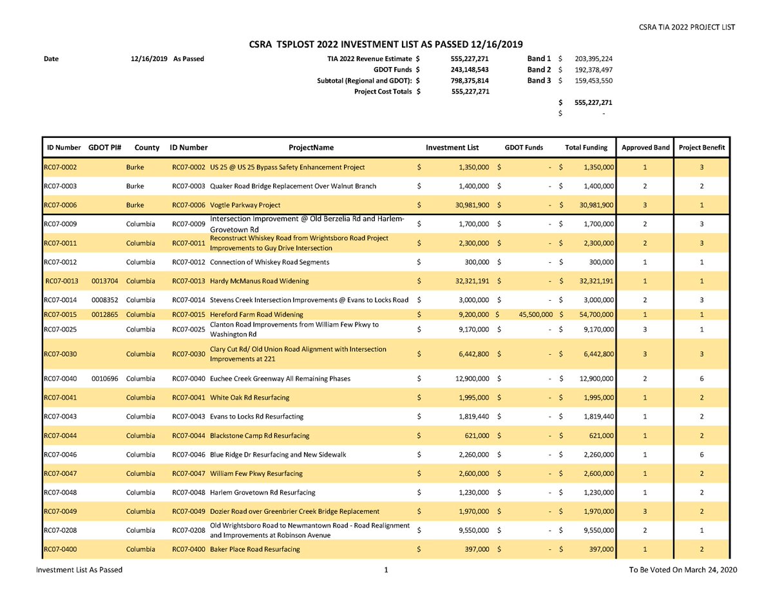The width and height of the screenshot is (773, 597).
Task: Click the 'Burke' county cell for RC07-0003
Action: pos(135,186)
